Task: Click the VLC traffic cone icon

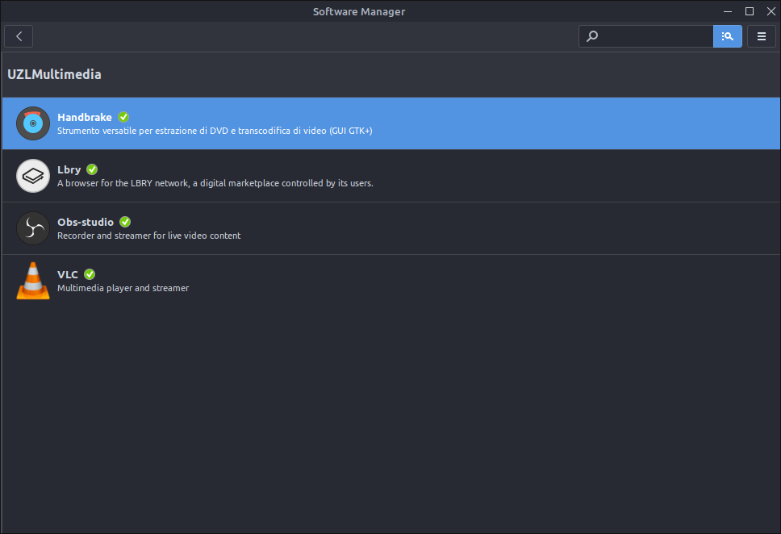Action: [x=33, y=281]
